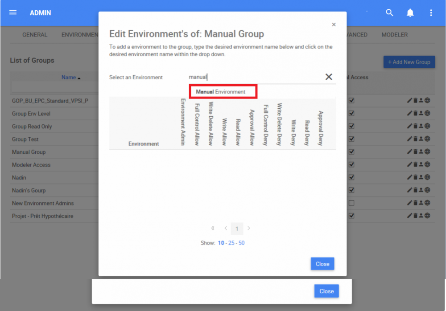Click the Select an Environment text field
446x311 pixels.
pyautogui.click(x=254, y=77)
